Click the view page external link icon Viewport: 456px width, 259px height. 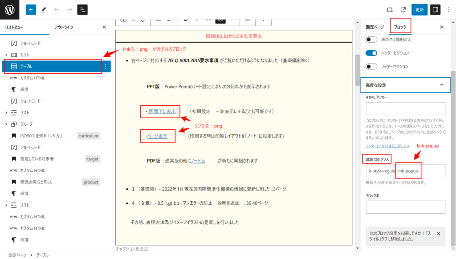pyautogui.click(x=403, y=9)
